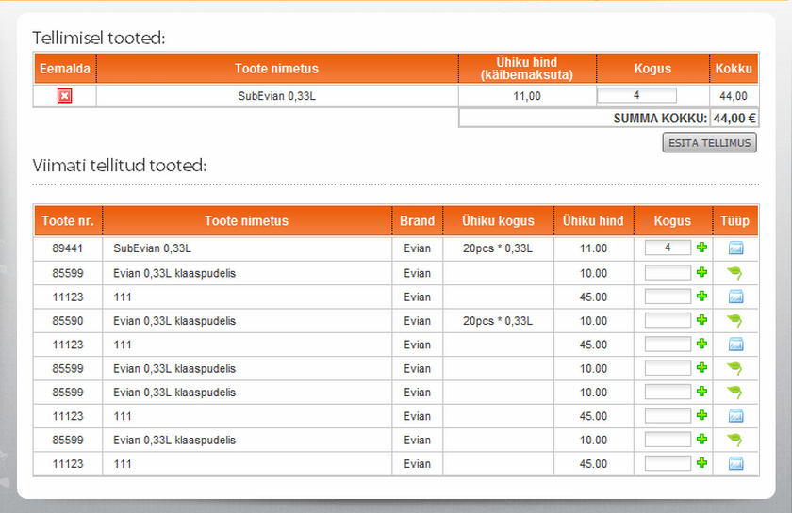Screen dimensions: 792x513
Task: Click SubEvian 0,33L in recently ordered list
Action: [x=152, y=248]
